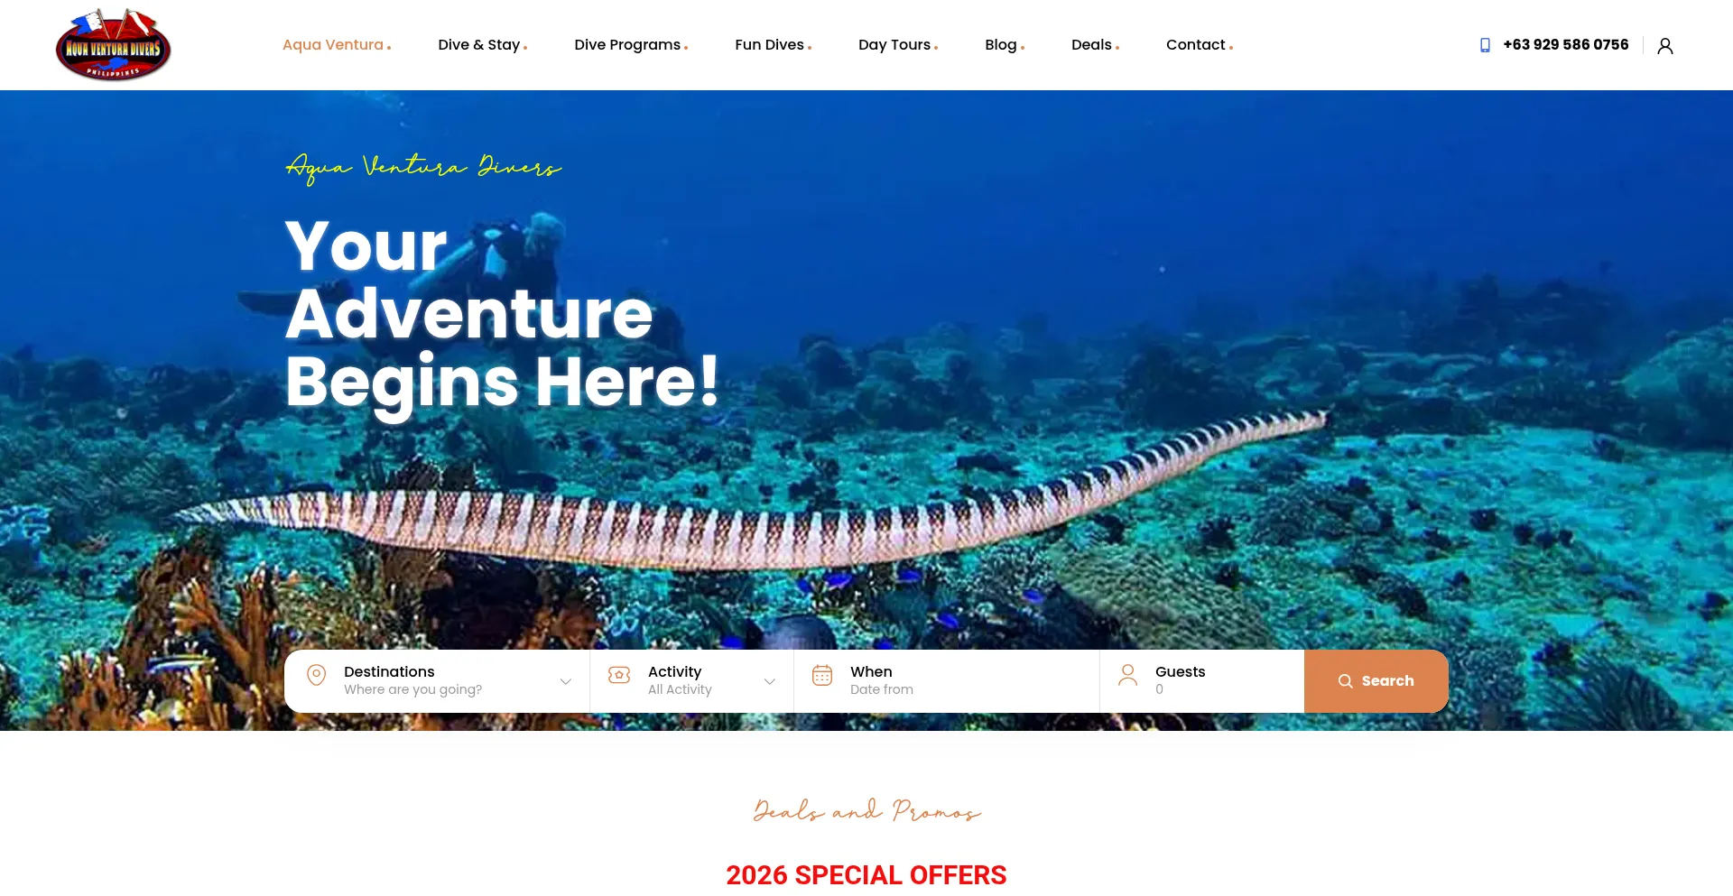Screen dimensions: 1733x896
Task: Open the Fun Dives menu
Action: pyautogui.click(x=774, y=45)
